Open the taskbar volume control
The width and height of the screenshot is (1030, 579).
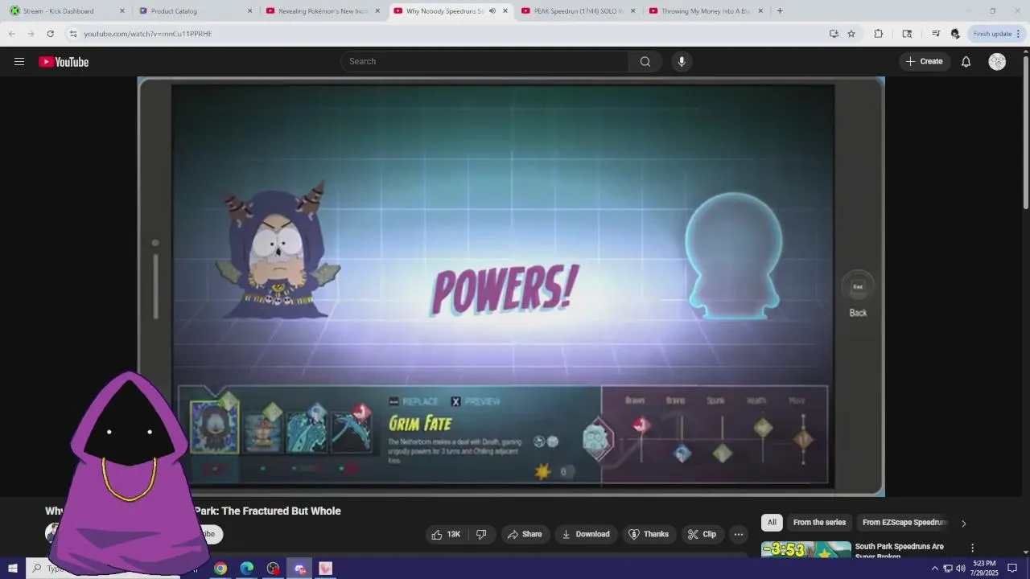point(960,569)
